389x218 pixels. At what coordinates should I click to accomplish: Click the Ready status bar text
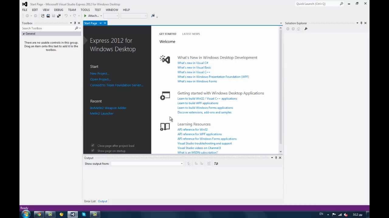24,208
